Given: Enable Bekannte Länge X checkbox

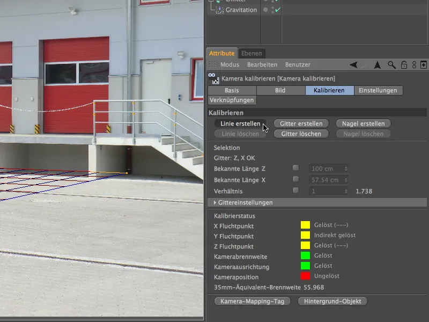Looking at the screenshot, I should point(296,179).
